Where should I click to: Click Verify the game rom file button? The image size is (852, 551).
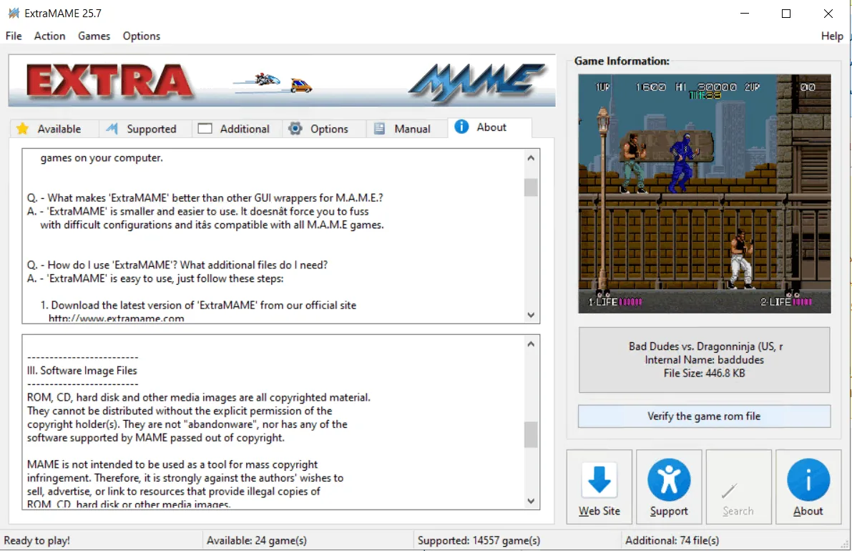coord(704,416)
